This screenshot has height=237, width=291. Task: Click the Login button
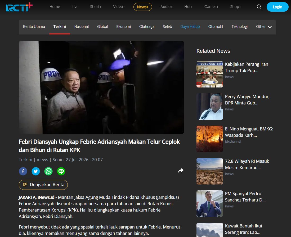pyautogui.click(x=277, y=7)
